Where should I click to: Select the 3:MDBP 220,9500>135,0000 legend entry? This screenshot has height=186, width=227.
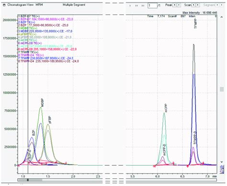(45, 31)
